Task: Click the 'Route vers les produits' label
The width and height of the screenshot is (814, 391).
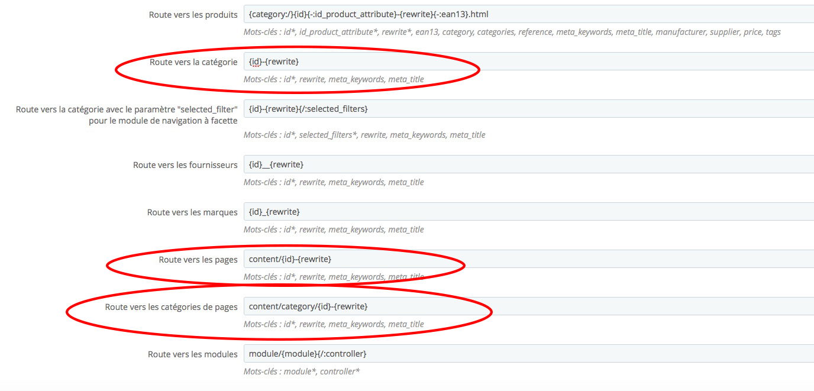Action: click(193, 15)
